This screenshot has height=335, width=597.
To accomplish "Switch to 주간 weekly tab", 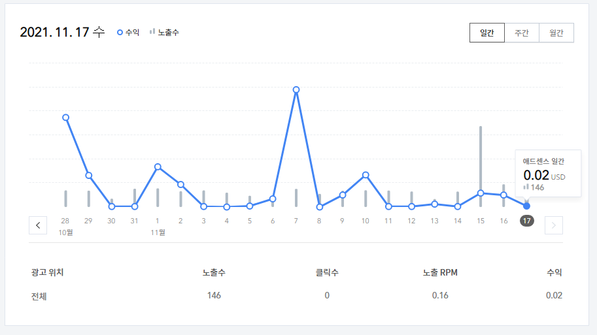I will click(522, 33).
